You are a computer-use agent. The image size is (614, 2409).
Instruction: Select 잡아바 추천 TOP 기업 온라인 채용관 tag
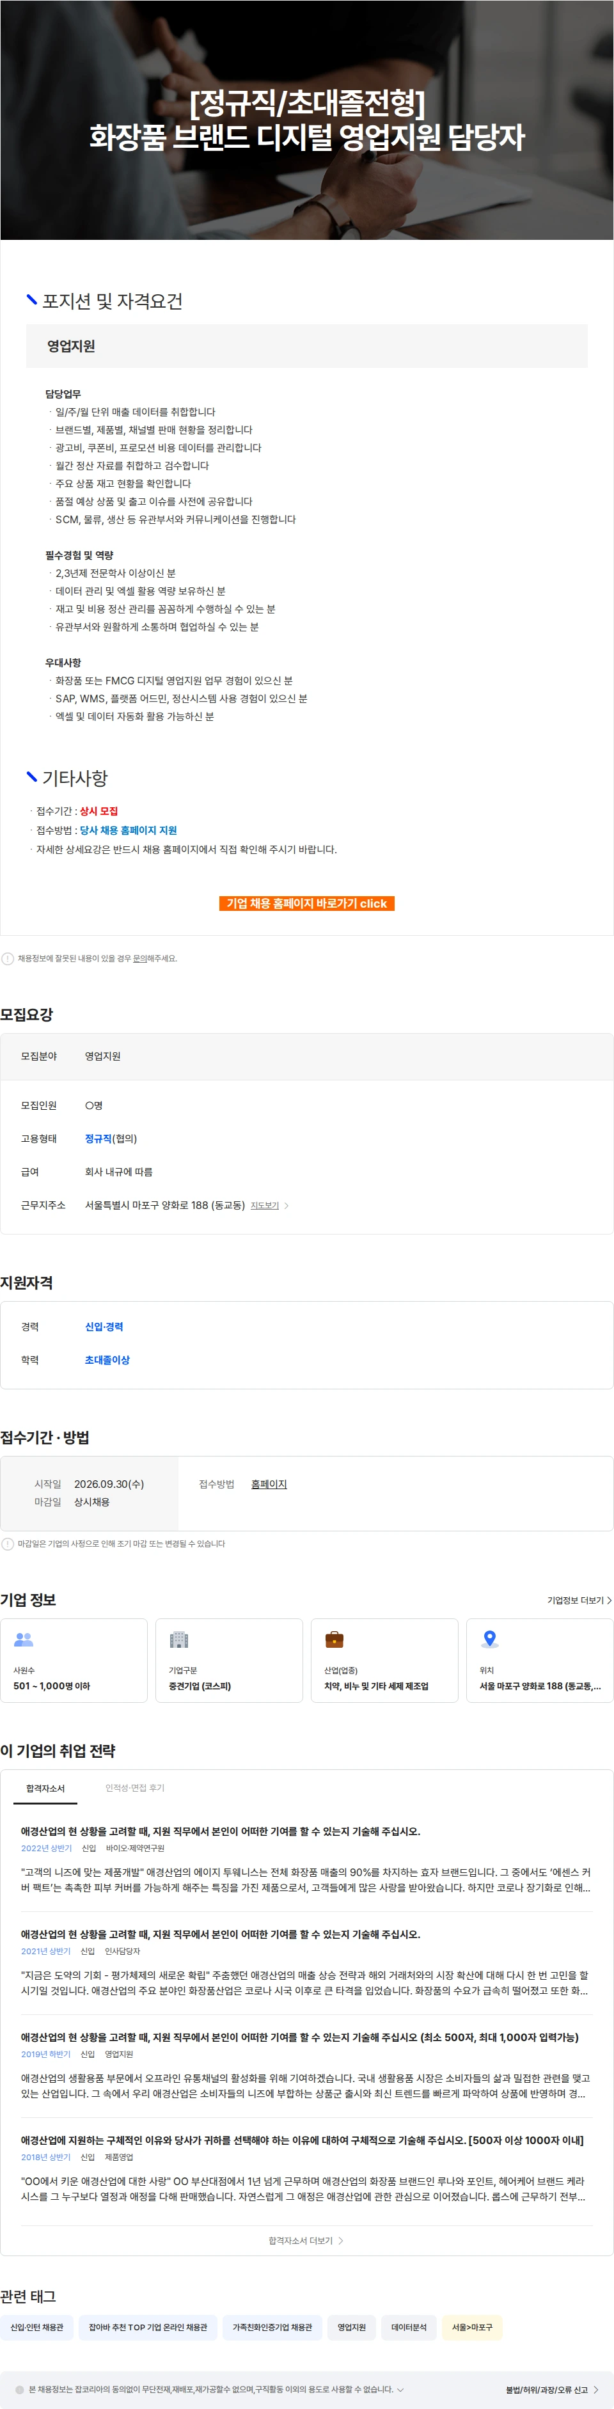click(x=148, y=2328)
